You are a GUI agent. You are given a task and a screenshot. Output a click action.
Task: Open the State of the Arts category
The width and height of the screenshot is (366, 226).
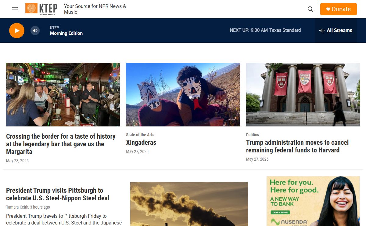(140, 135)
